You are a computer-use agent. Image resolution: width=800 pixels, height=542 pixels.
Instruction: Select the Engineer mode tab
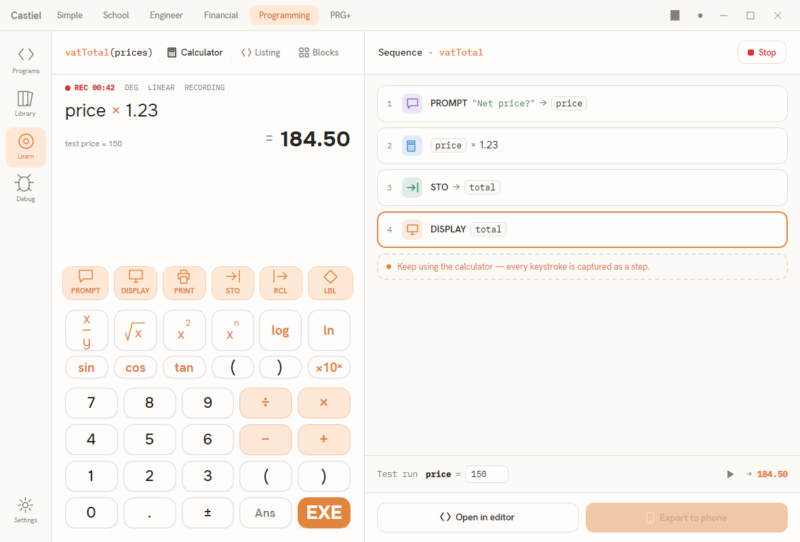coord(166,16)
